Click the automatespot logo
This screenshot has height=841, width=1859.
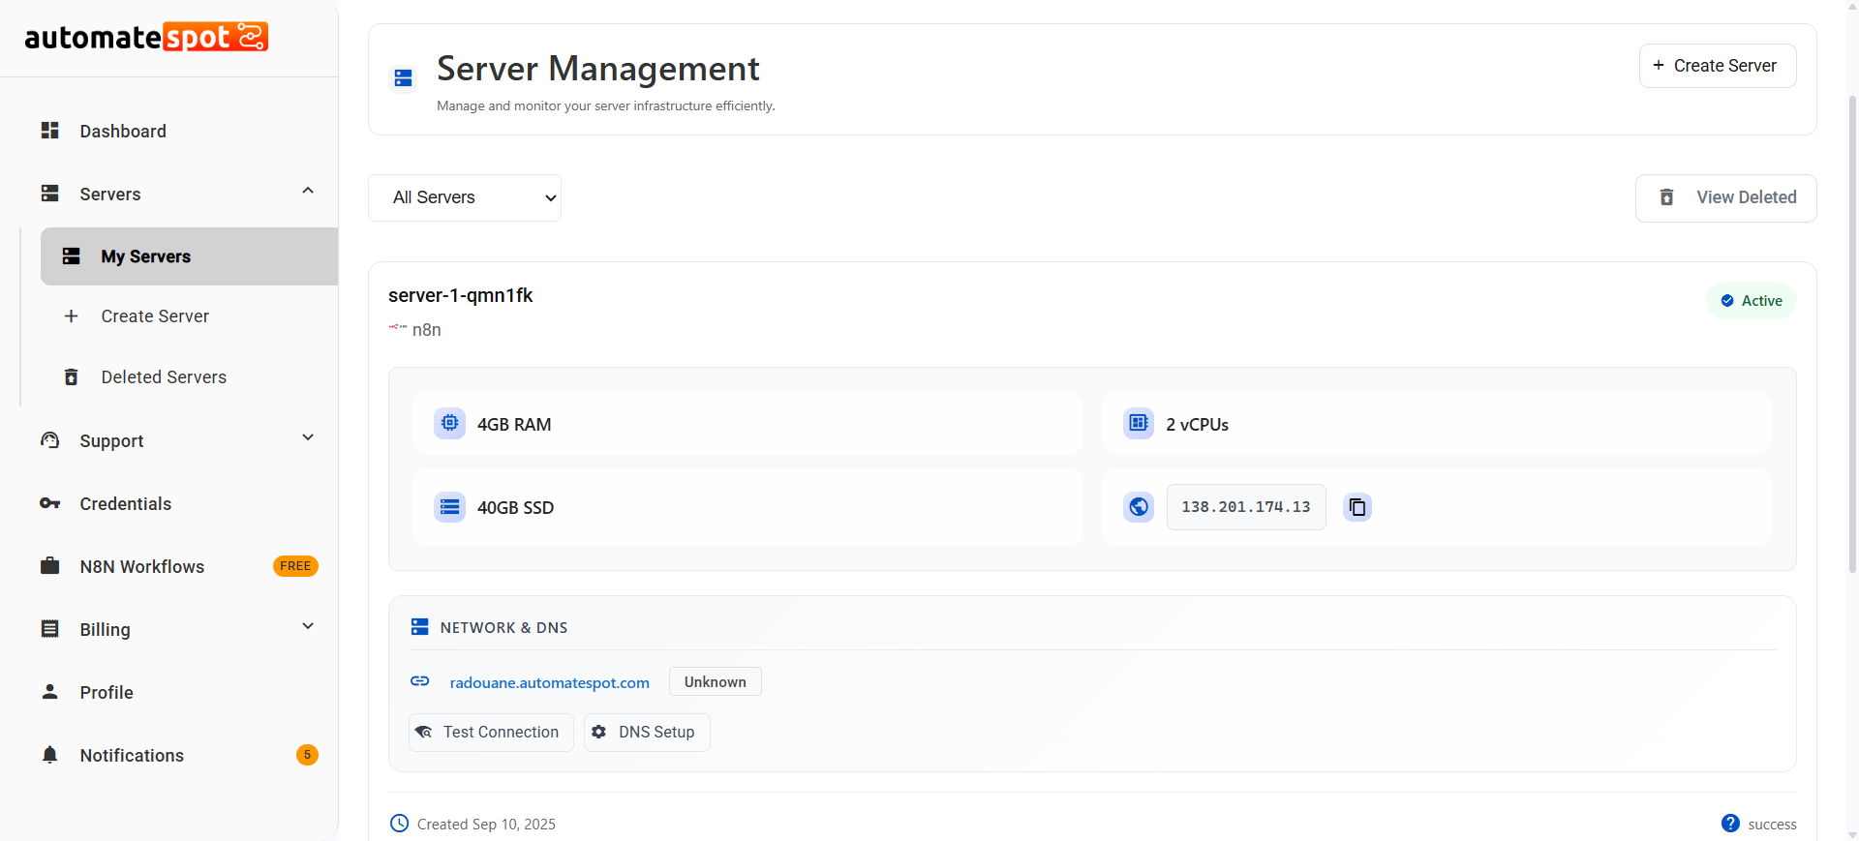[x=146, y=37]
